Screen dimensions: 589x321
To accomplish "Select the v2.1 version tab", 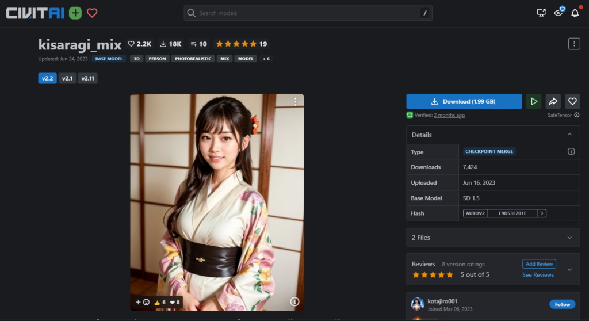I will (x=67, y=78).
